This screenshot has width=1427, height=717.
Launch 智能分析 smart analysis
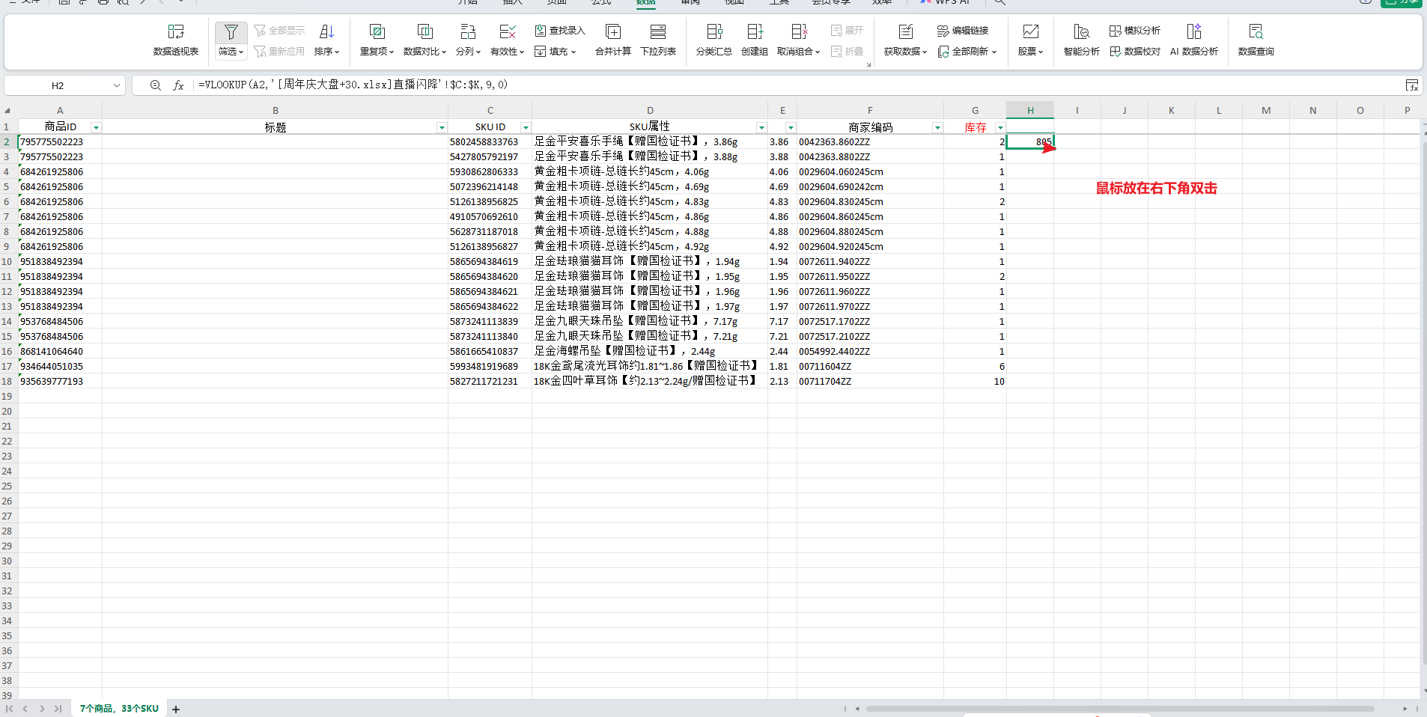(x=1081, y=39)
